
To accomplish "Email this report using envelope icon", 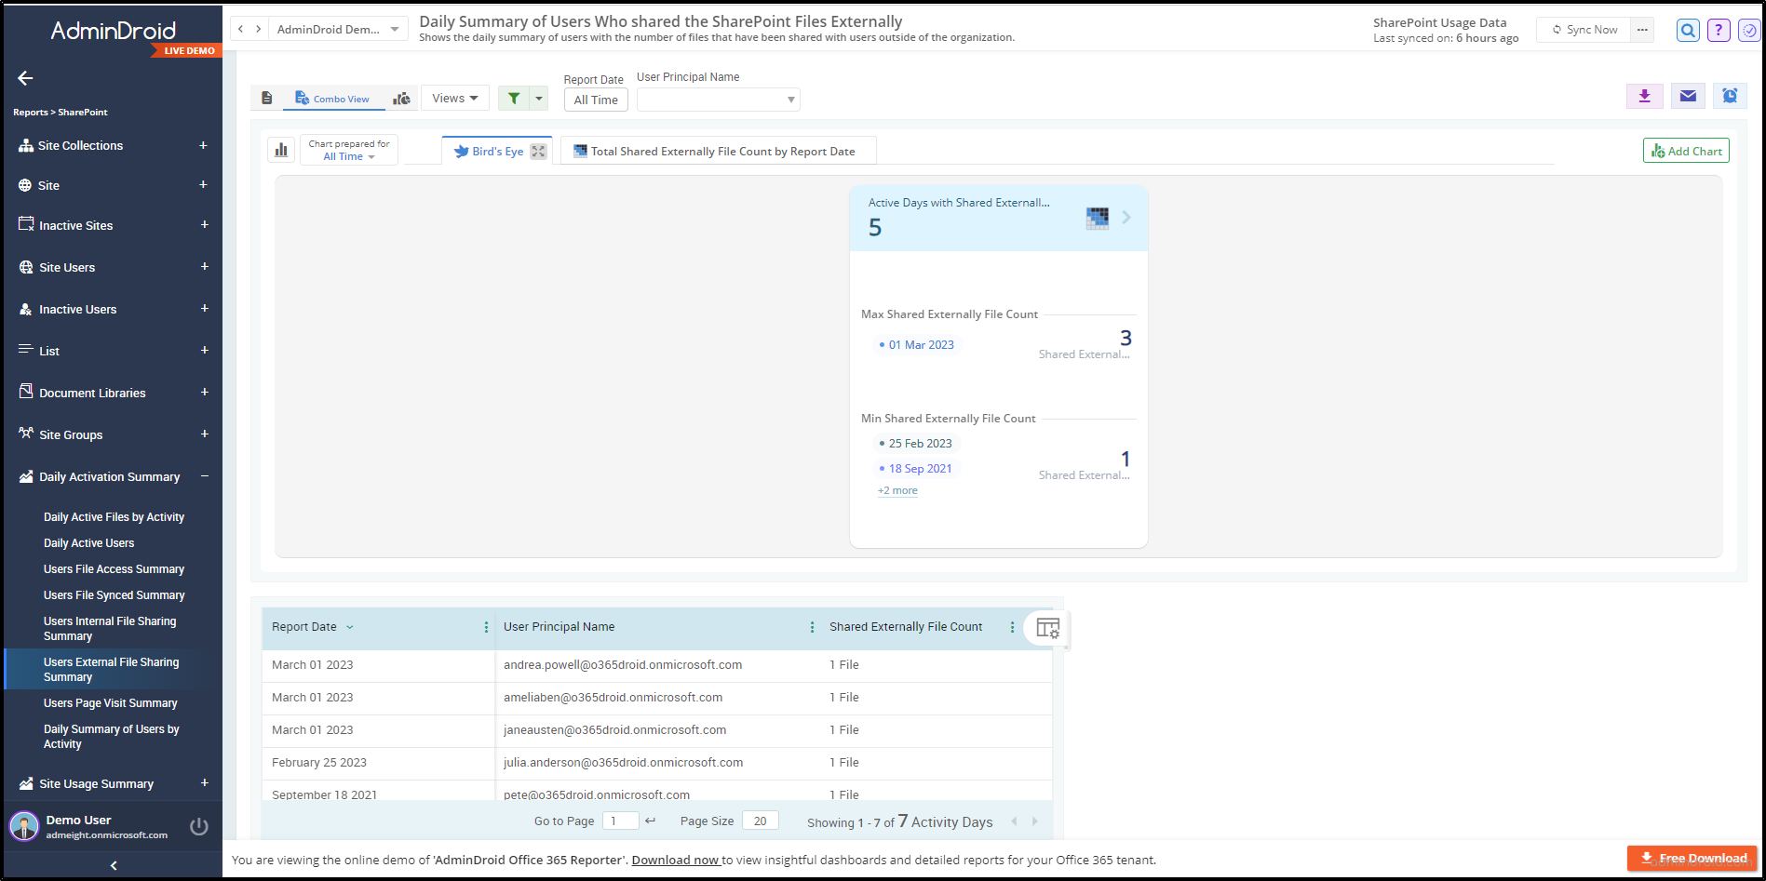I will [x=1687, y=96].
